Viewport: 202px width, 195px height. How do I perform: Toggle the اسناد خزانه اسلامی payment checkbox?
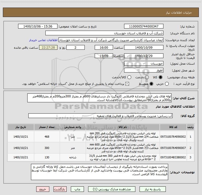click(x=127, y=84)
